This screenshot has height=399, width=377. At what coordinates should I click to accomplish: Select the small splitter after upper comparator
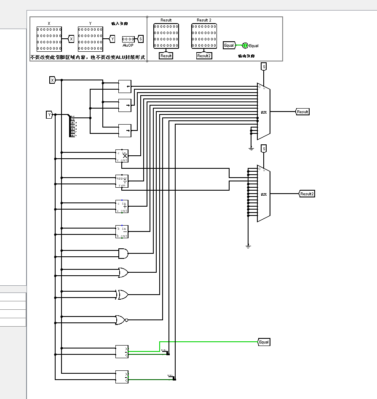click(x=165, y=352)
